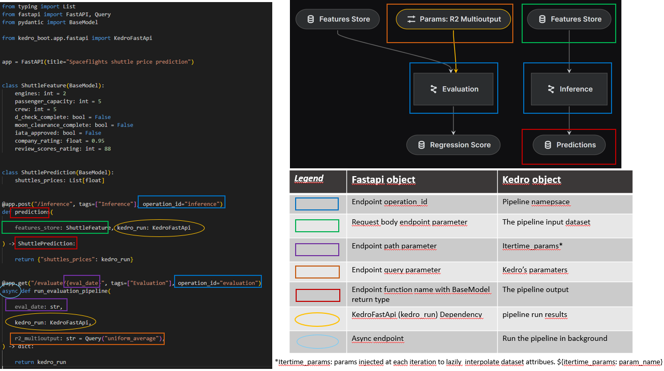Click the 'Kedro's paramaters' cell
The height and width of the screenshot is (371, 664).
tap(565, 272)
